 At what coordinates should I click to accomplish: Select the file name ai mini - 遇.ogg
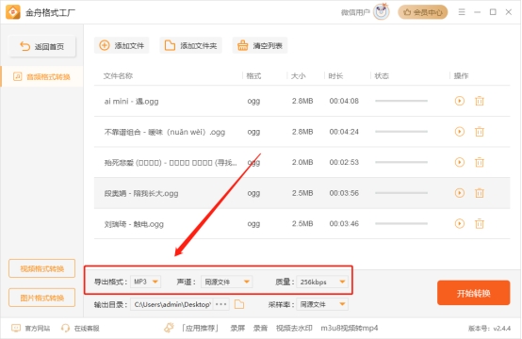(x=131, y=101)
